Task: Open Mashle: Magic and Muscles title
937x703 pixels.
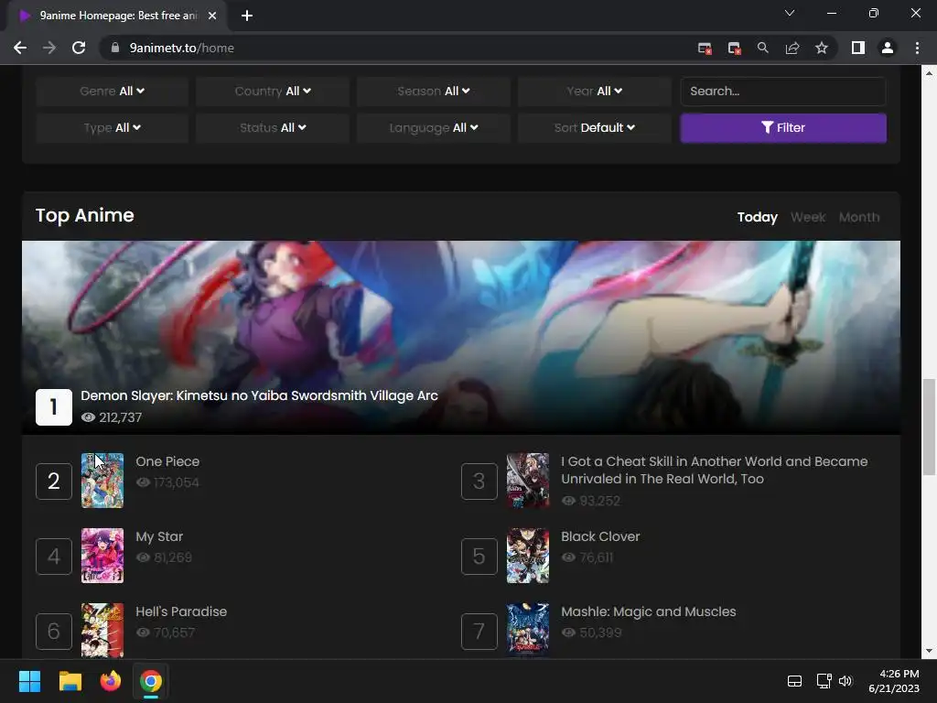Action: pyautogui.click(x=649, y=611)
